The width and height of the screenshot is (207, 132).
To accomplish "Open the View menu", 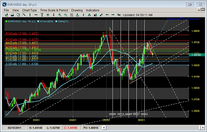I will tap(16, 10).
